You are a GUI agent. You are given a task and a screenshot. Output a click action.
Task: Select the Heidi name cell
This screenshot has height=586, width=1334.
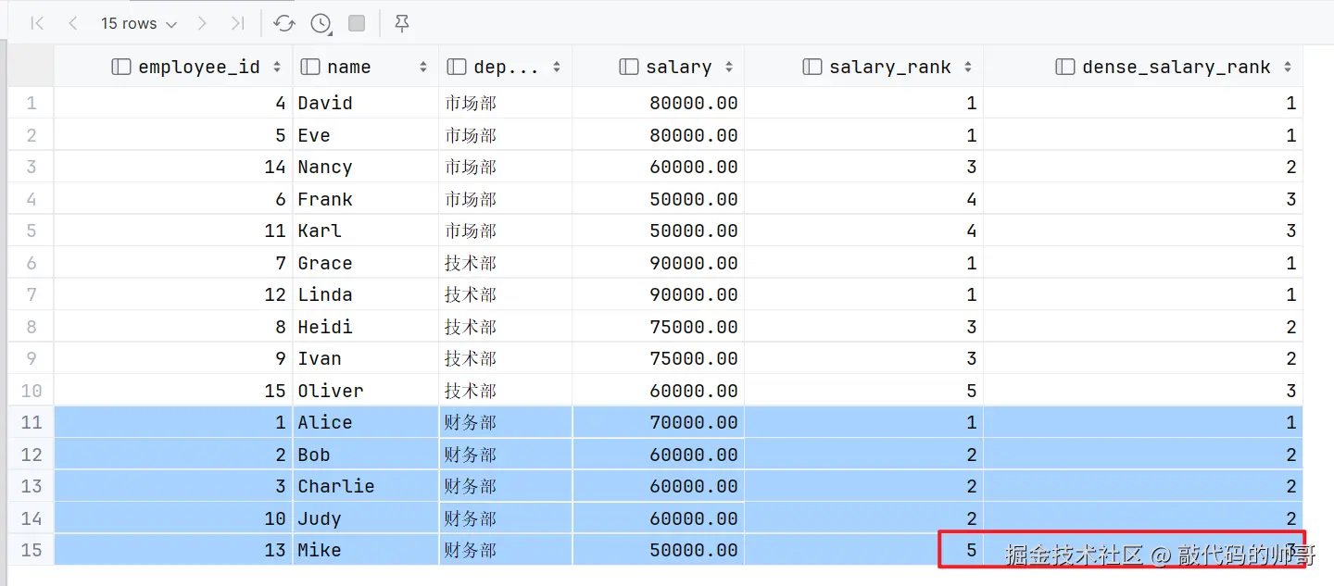[x=366, y=327]
